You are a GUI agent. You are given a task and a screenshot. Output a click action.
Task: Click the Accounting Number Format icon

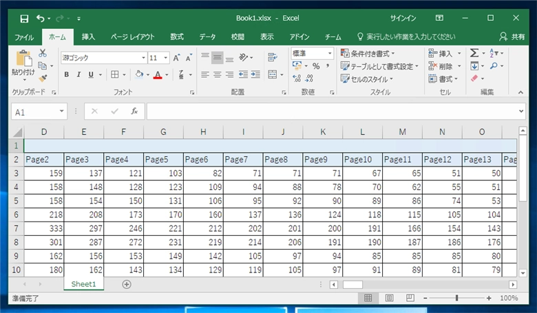297,65
